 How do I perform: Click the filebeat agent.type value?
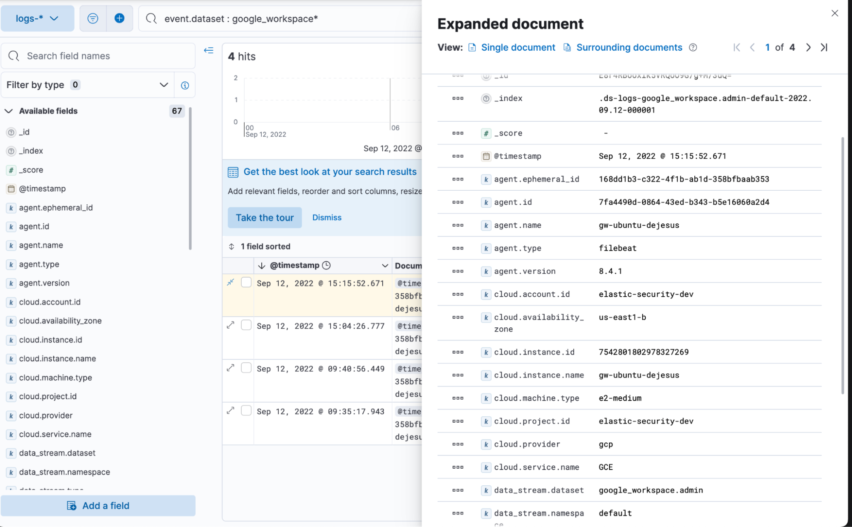[x=618, y=248]
